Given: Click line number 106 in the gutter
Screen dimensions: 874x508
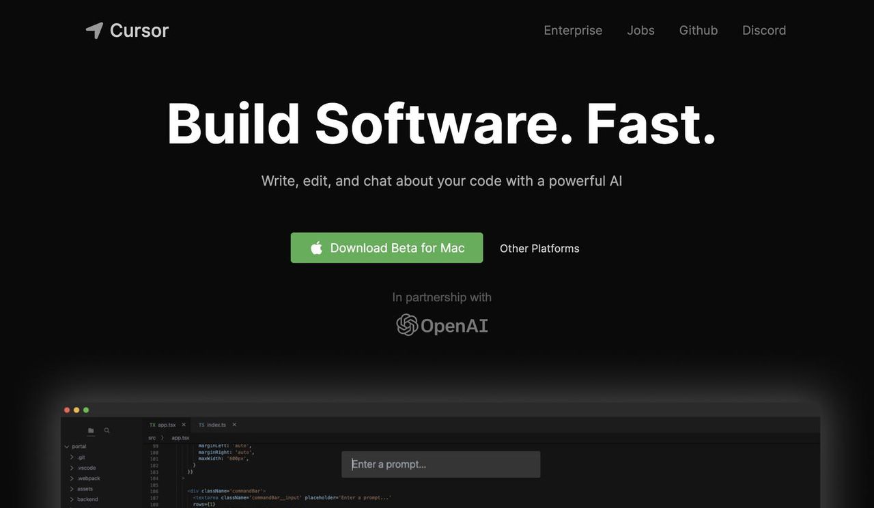Looking at the screenshot, I should coord(154,492).
